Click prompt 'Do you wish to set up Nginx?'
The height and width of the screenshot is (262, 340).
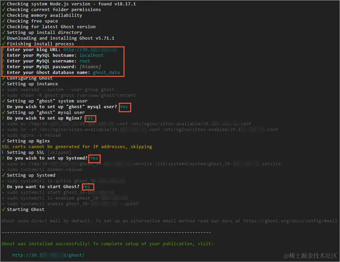(x=44, y=118)
